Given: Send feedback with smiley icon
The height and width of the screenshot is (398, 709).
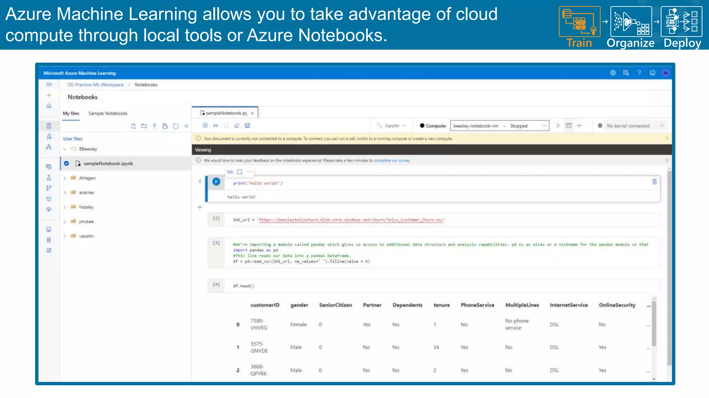Looking at the screenshot, I should coord(653,73).
